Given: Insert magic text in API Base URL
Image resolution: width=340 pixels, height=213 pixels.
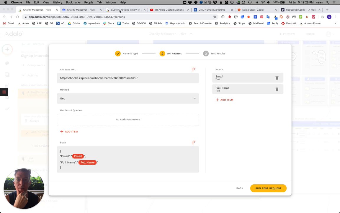Looking at the screenshot, I should [x=193, y=70].
